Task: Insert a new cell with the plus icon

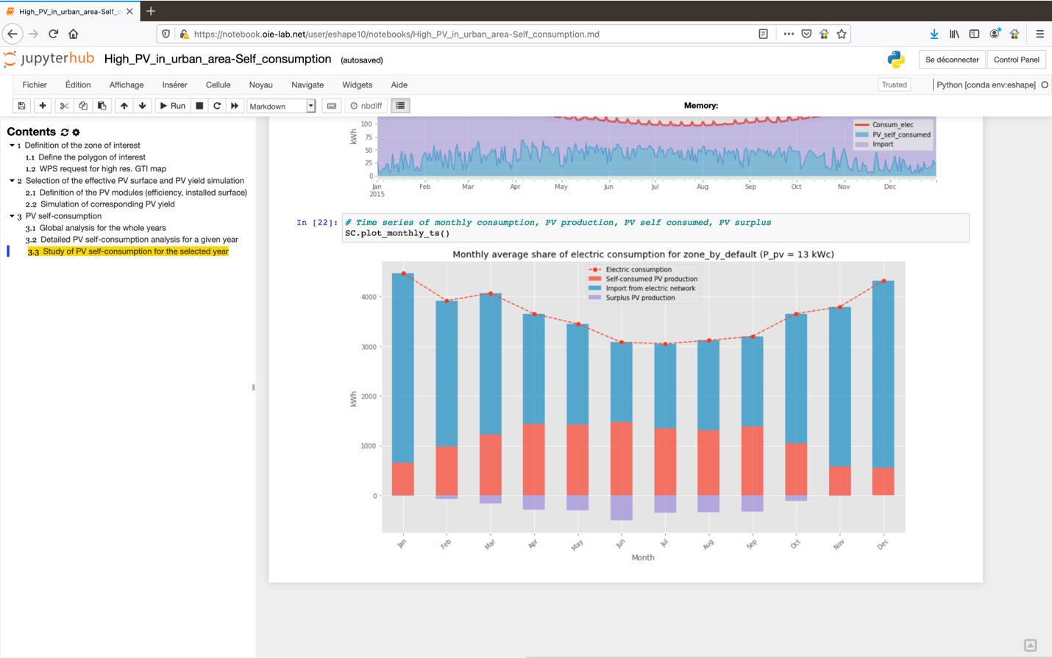Action: [x=42, y=105]
